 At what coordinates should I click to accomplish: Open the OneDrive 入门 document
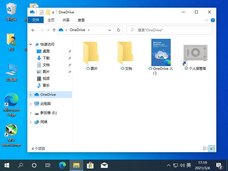(161, 53)
